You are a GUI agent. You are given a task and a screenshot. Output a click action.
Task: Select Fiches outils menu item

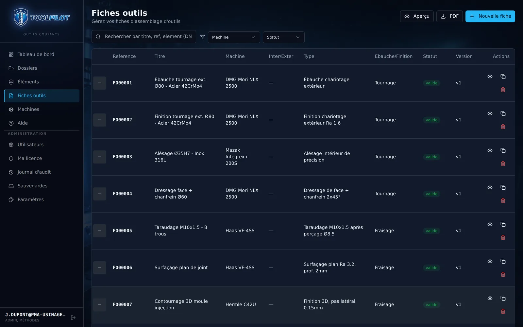click(42, 96)
